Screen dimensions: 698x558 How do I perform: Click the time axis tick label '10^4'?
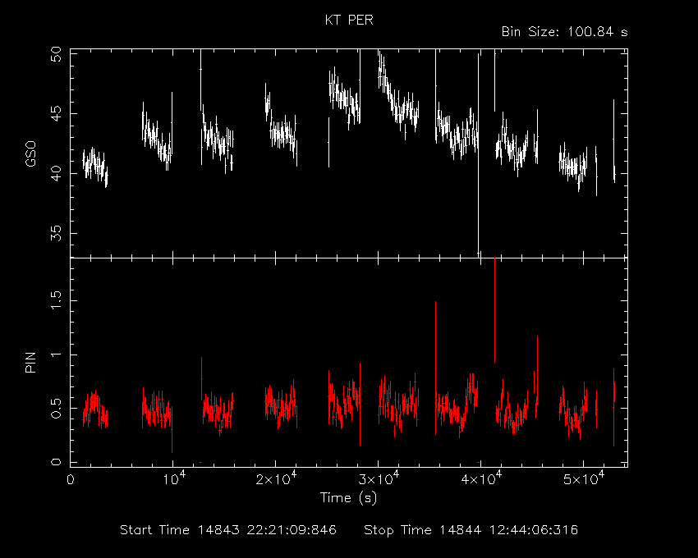(174, 478)
